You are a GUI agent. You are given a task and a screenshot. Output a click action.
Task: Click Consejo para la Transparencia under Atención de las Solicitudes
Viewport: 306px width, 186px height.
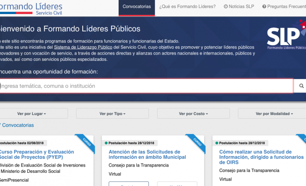[x=139, y=165]
